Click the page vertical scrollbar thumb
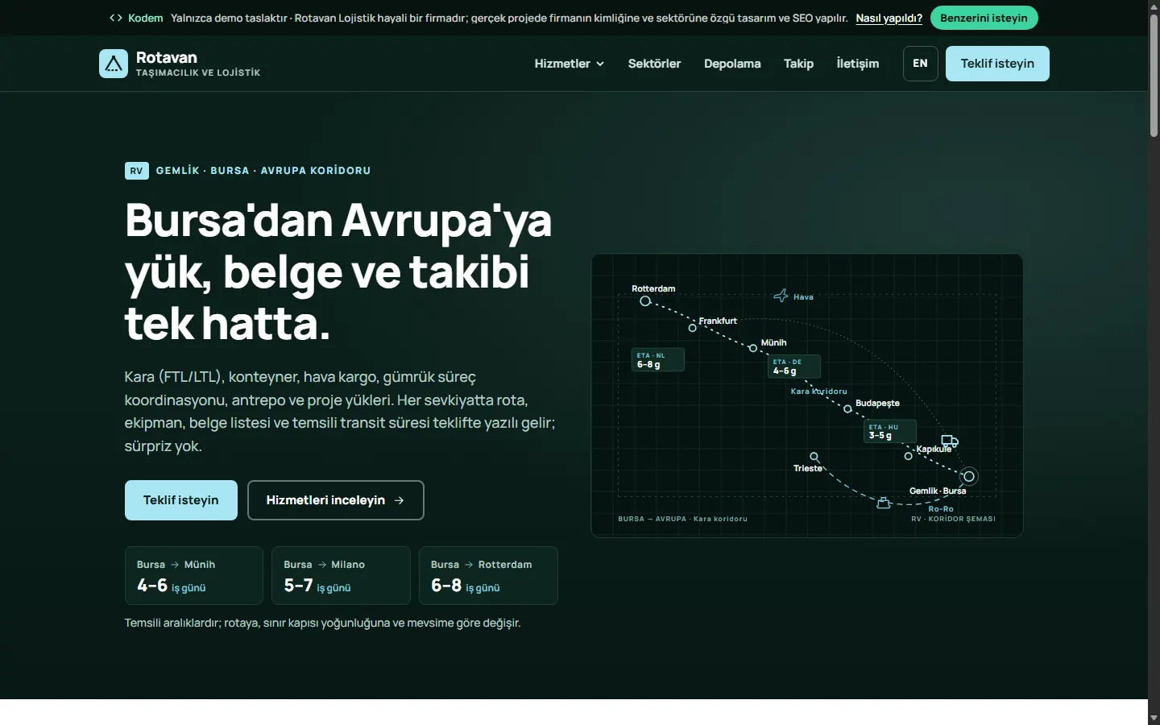1160x725 pixels. (x=1154, y=75)
